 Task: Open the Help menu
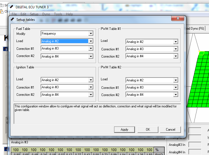[x=69, y=14]
